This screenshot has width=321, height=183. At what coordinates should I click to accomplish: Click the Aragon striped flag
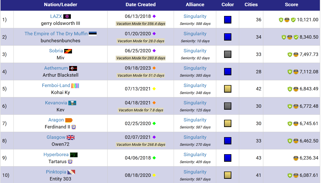[x=69, y=120]
